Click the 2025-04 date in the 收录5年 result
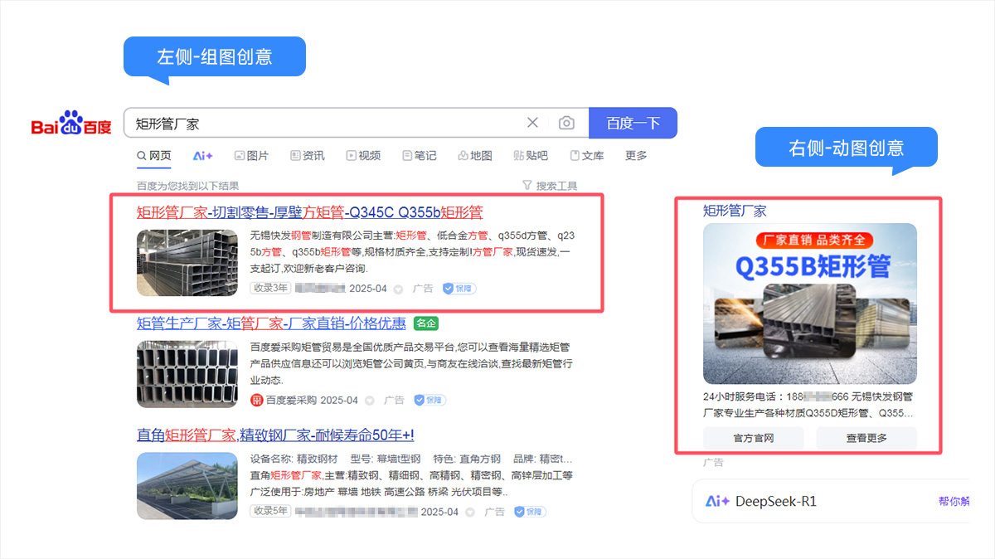 [439, 512]
